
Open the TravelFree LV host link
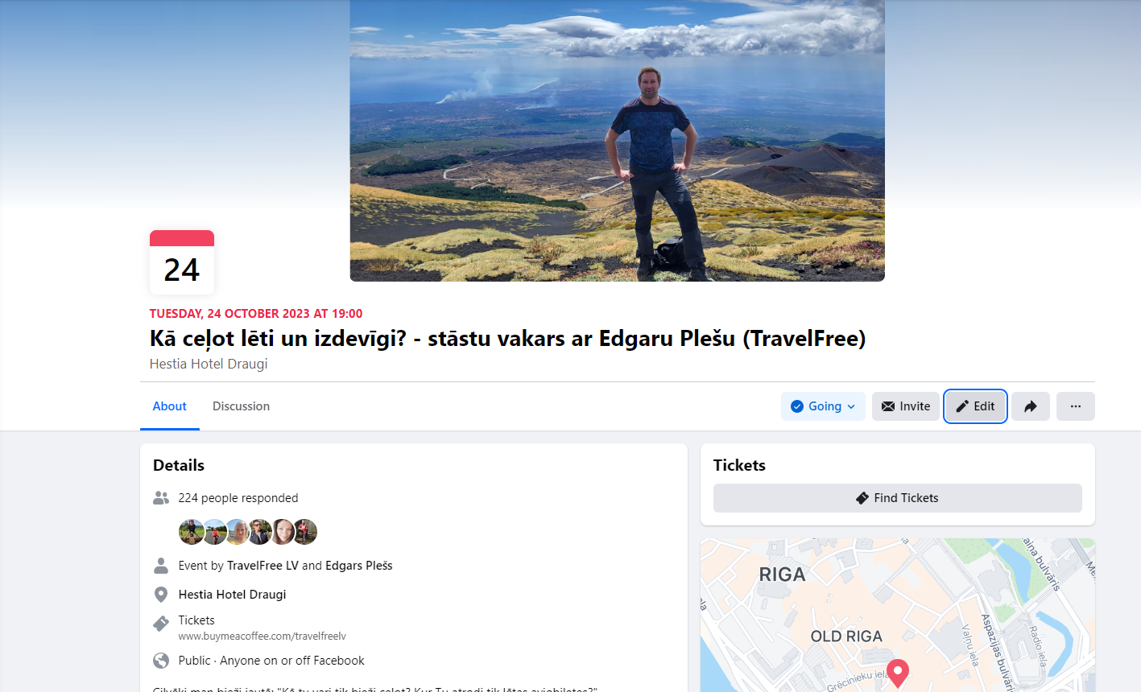[263, 566]
